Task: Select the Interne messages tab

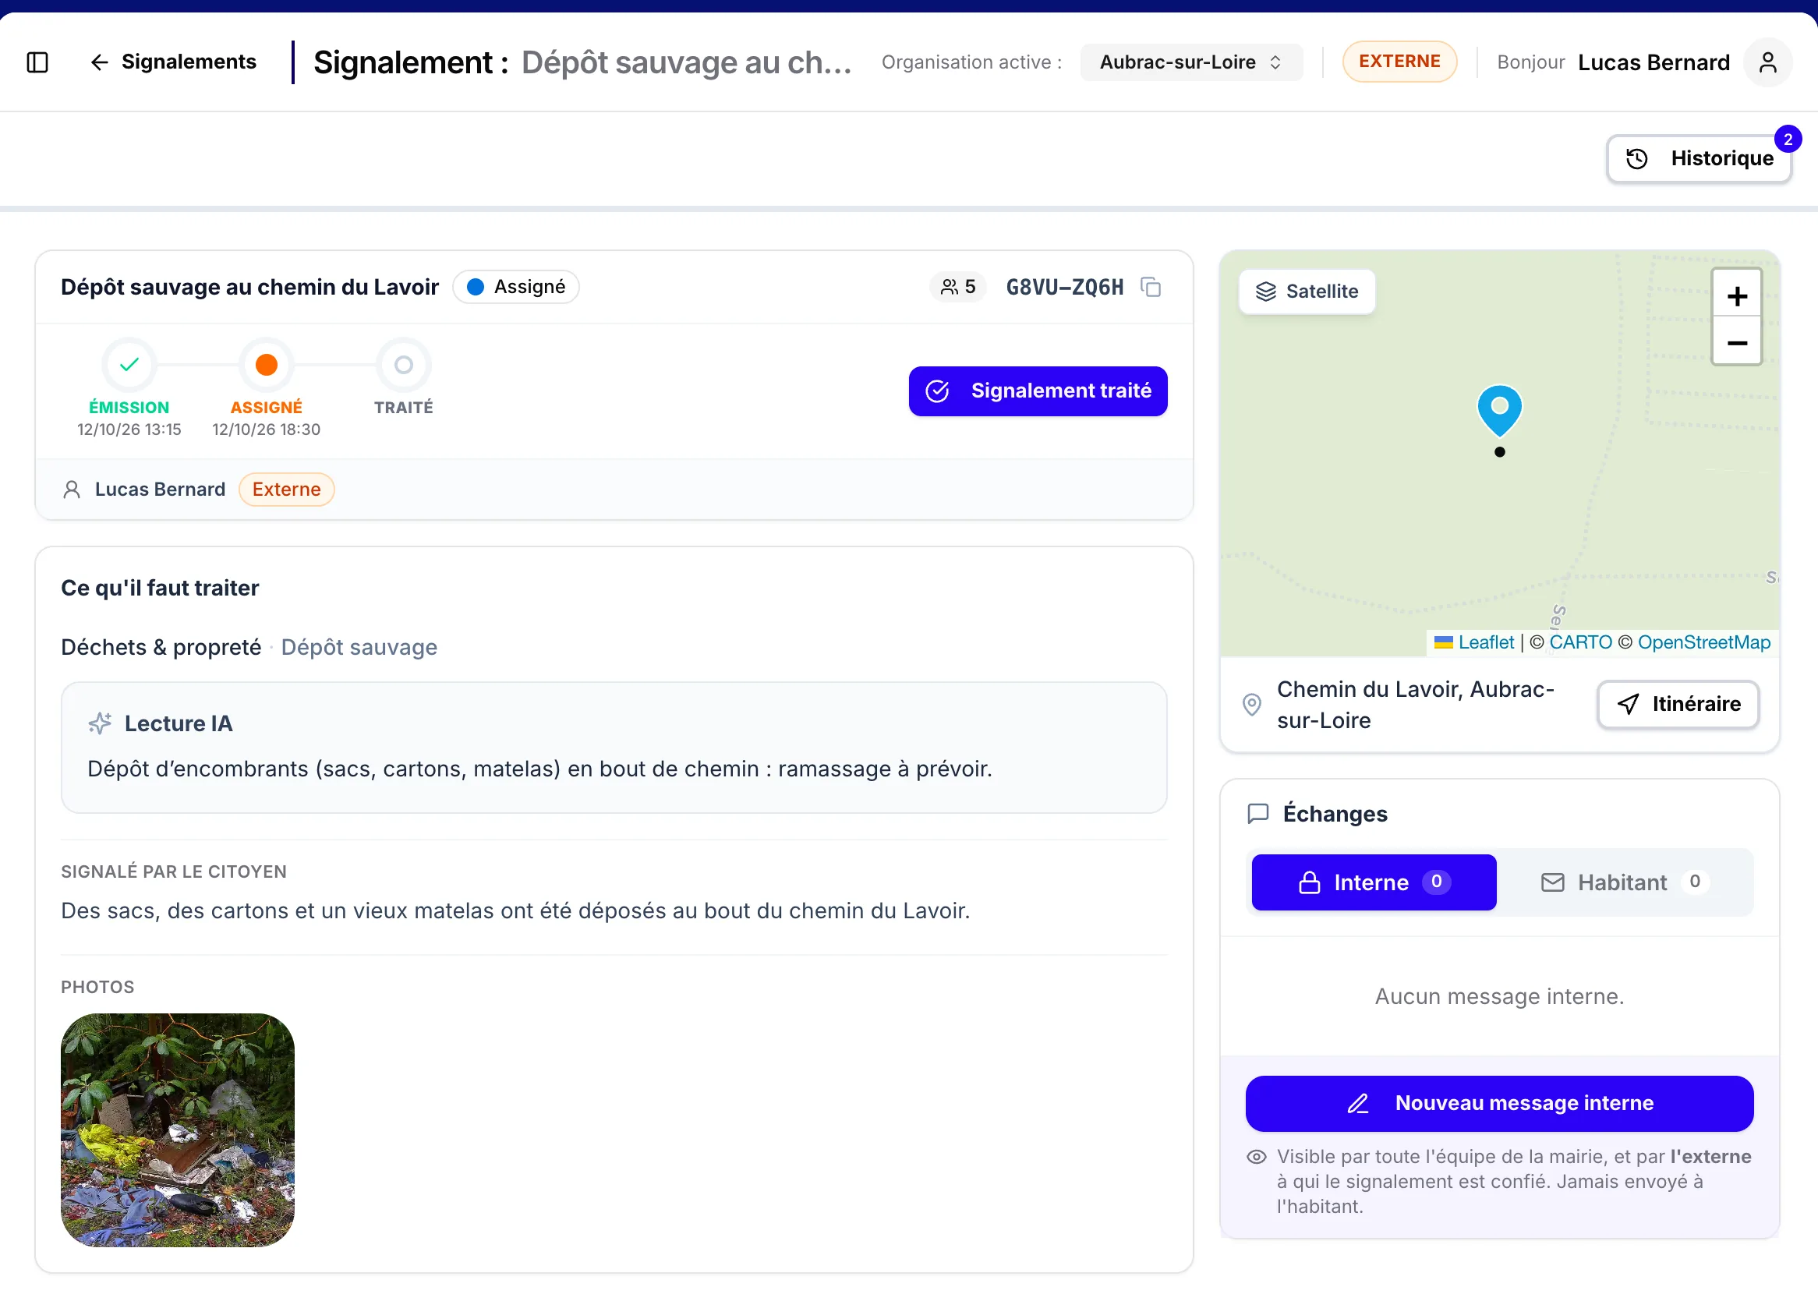Action: 1374,882
